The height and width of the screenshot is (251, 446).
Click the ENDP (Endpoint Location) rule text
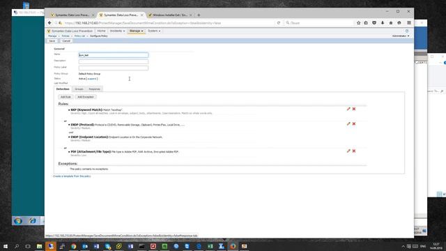[x=116, y=137]
